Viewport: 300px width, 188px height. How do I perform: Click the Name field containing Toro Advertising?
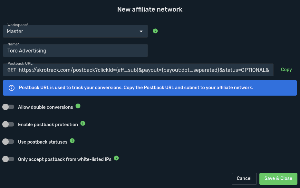[x=75, y=51]
